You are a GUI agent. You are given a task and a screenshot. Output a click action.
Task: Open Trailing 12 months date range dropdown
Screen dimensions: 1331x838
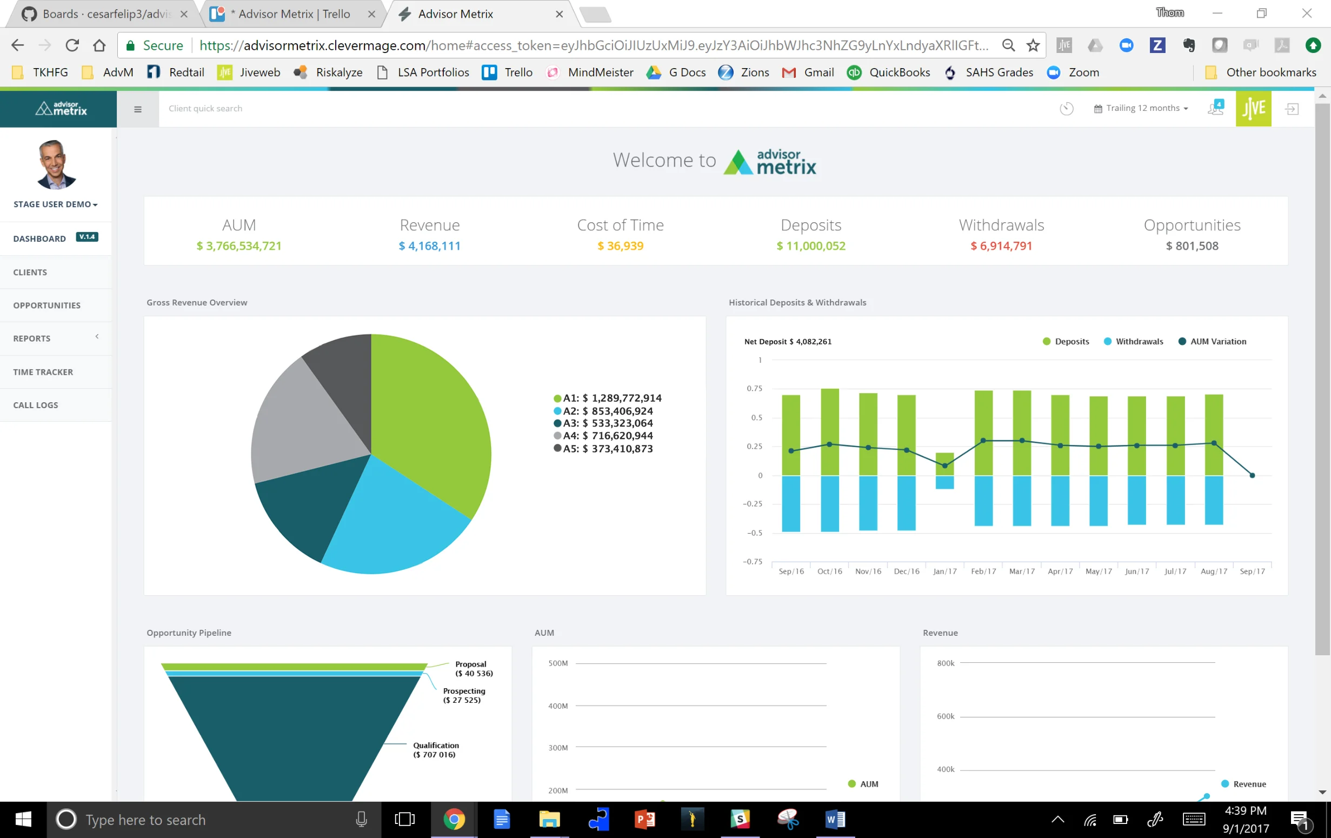[1141, 108]
